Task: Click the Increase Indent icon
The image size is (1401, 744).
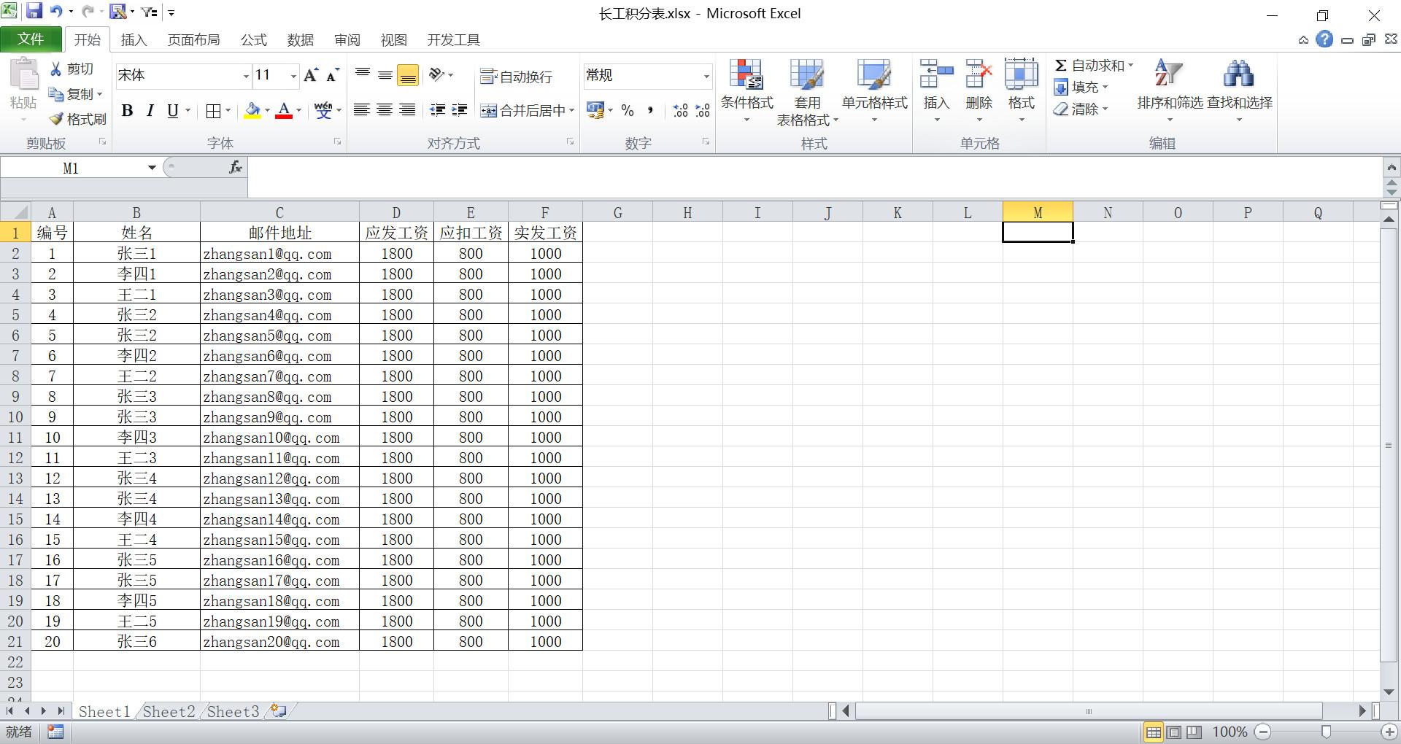Action: 460,110
